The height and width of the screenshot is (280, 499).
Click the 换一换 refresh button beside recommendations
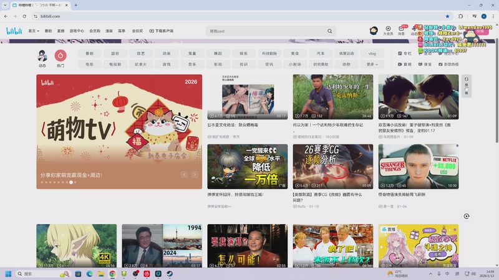pyautogui.click(x=466, y=86)
